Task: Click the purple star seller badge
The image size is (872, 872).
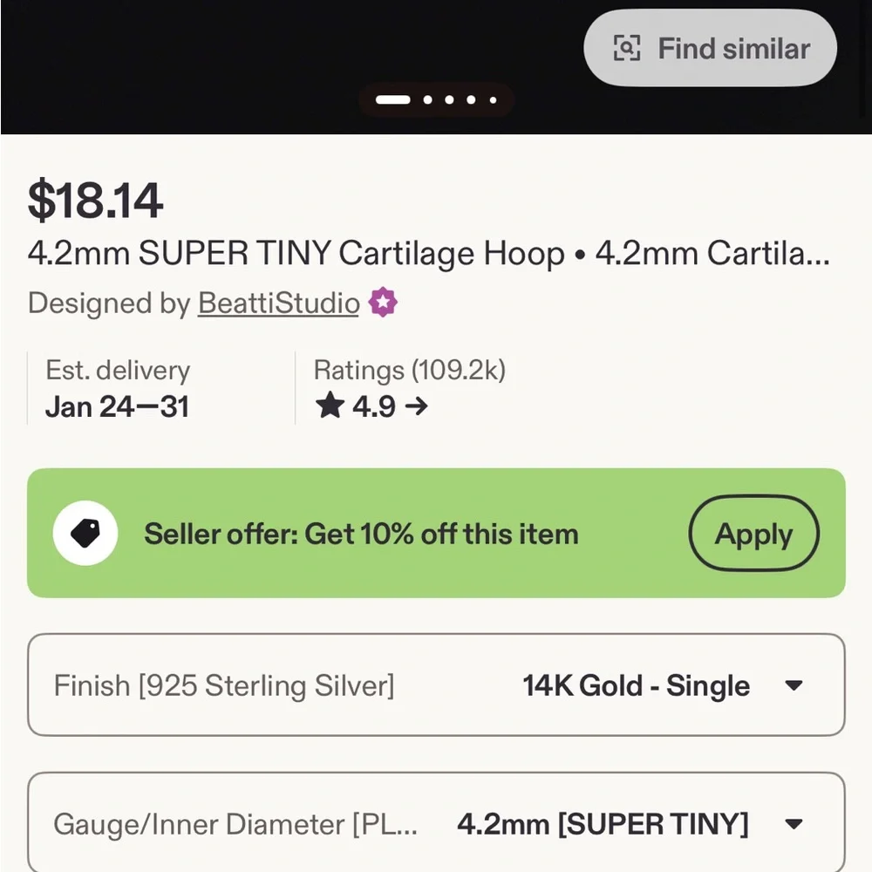Action: point(383,303)
